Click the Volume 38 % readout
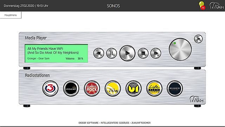This screenshot has height=127, width=225. tap(74, 58)
